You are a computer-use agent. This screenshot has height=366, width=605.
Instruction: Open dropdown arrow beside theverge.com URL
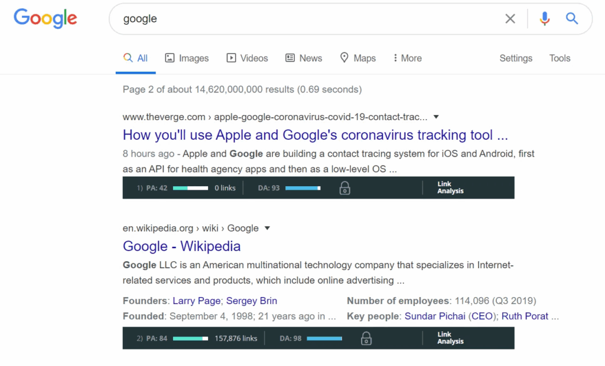coord(436,117)
